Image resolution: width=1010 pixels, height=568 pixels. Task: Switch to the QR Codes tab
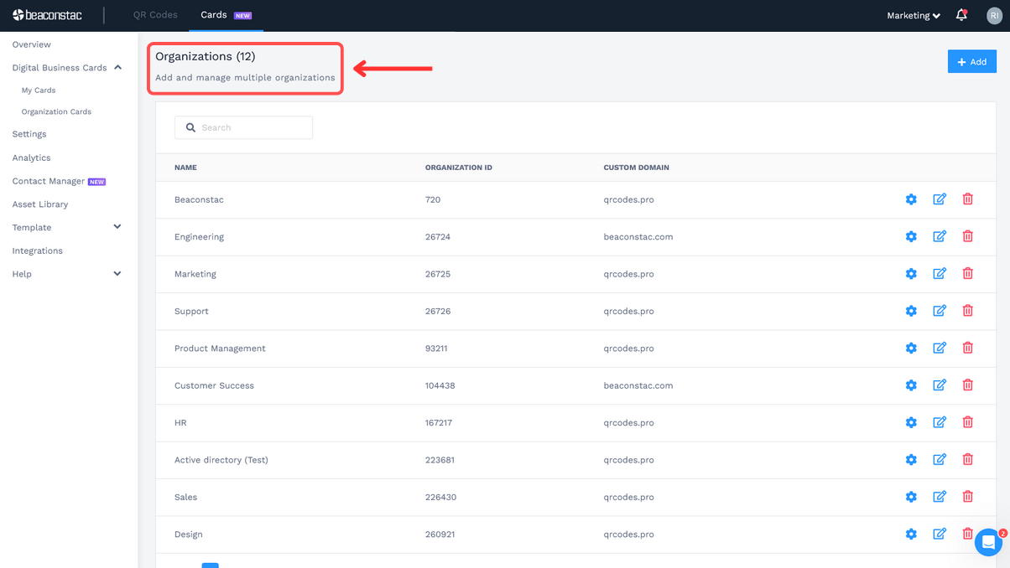(x=155, y=15)
